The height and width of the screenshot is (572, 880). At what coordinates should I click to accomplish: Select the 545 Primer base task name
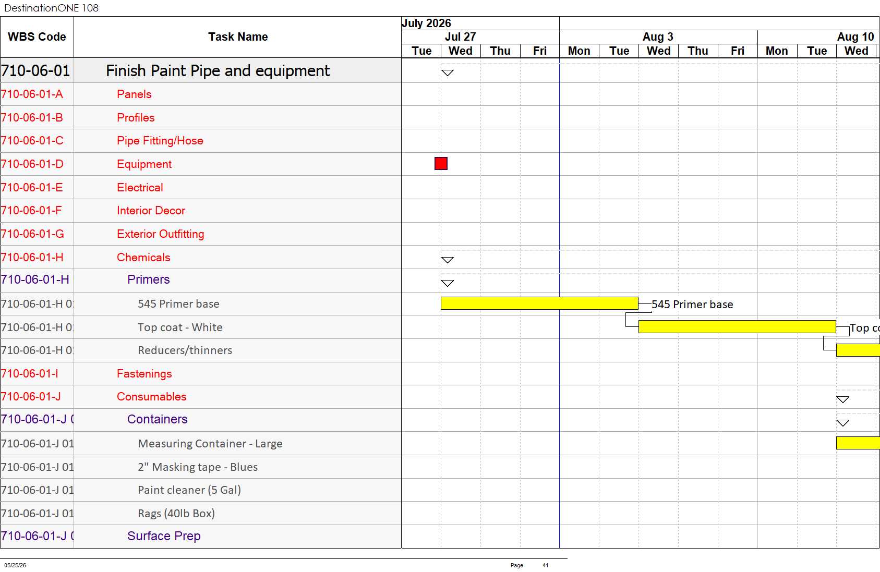178,304
